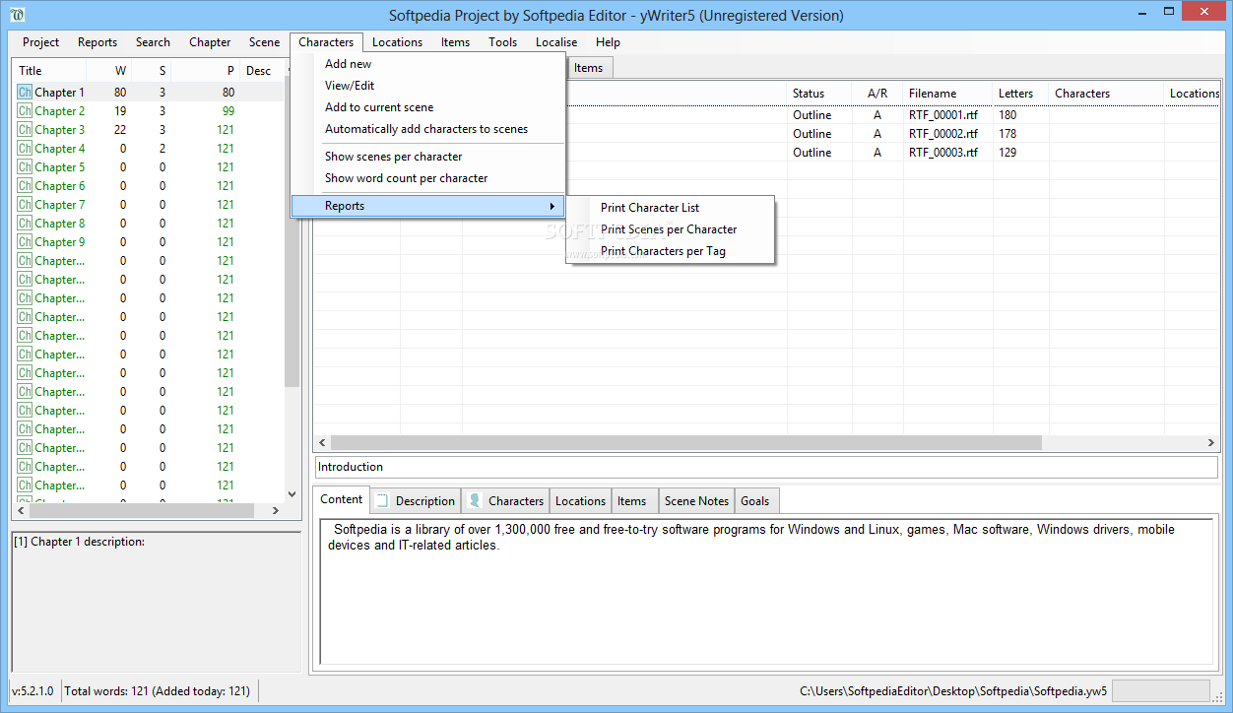Choose Add new in Characters menu

[x=428, y=64]
